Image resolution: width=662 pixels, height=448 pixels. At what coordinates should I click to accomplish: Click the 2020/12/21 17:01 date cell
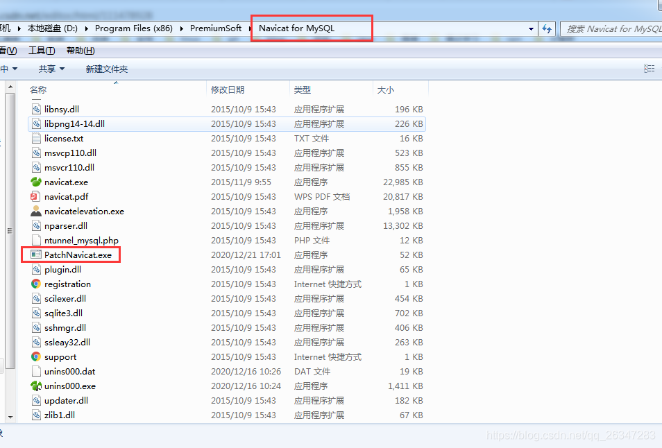[246, 255]
